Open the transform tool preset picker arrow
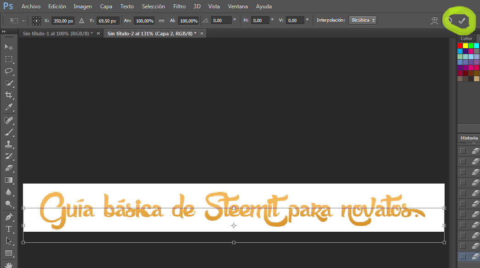 (23, 21)
